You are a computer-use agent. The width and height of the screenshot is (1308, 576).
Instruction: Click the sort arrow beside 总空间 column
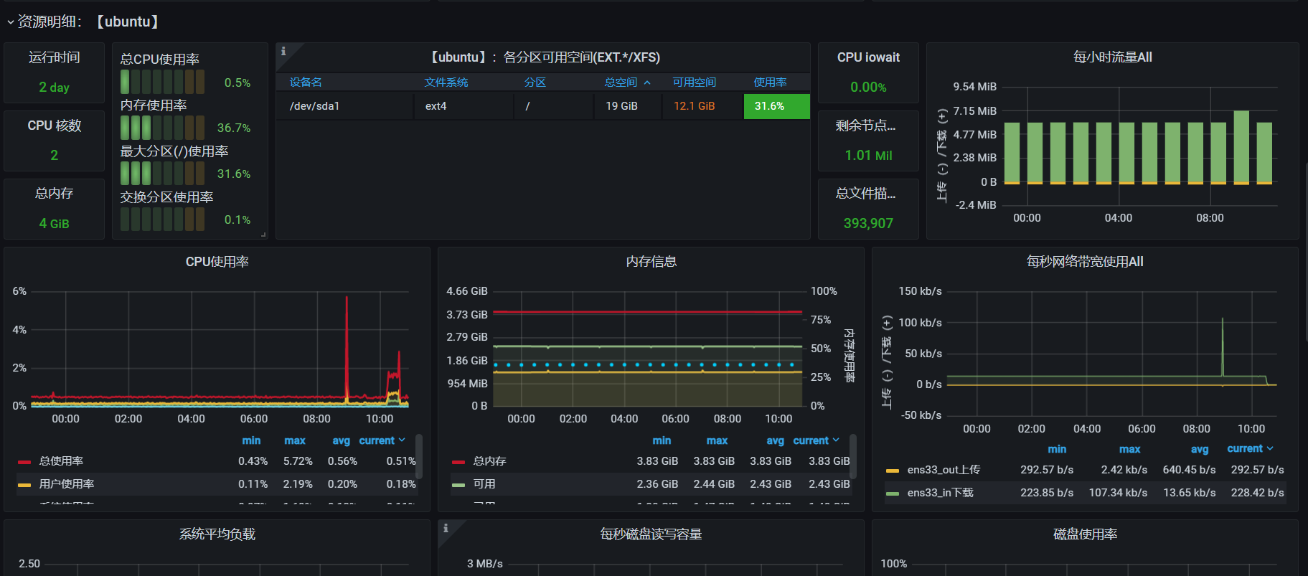(647, 82)
